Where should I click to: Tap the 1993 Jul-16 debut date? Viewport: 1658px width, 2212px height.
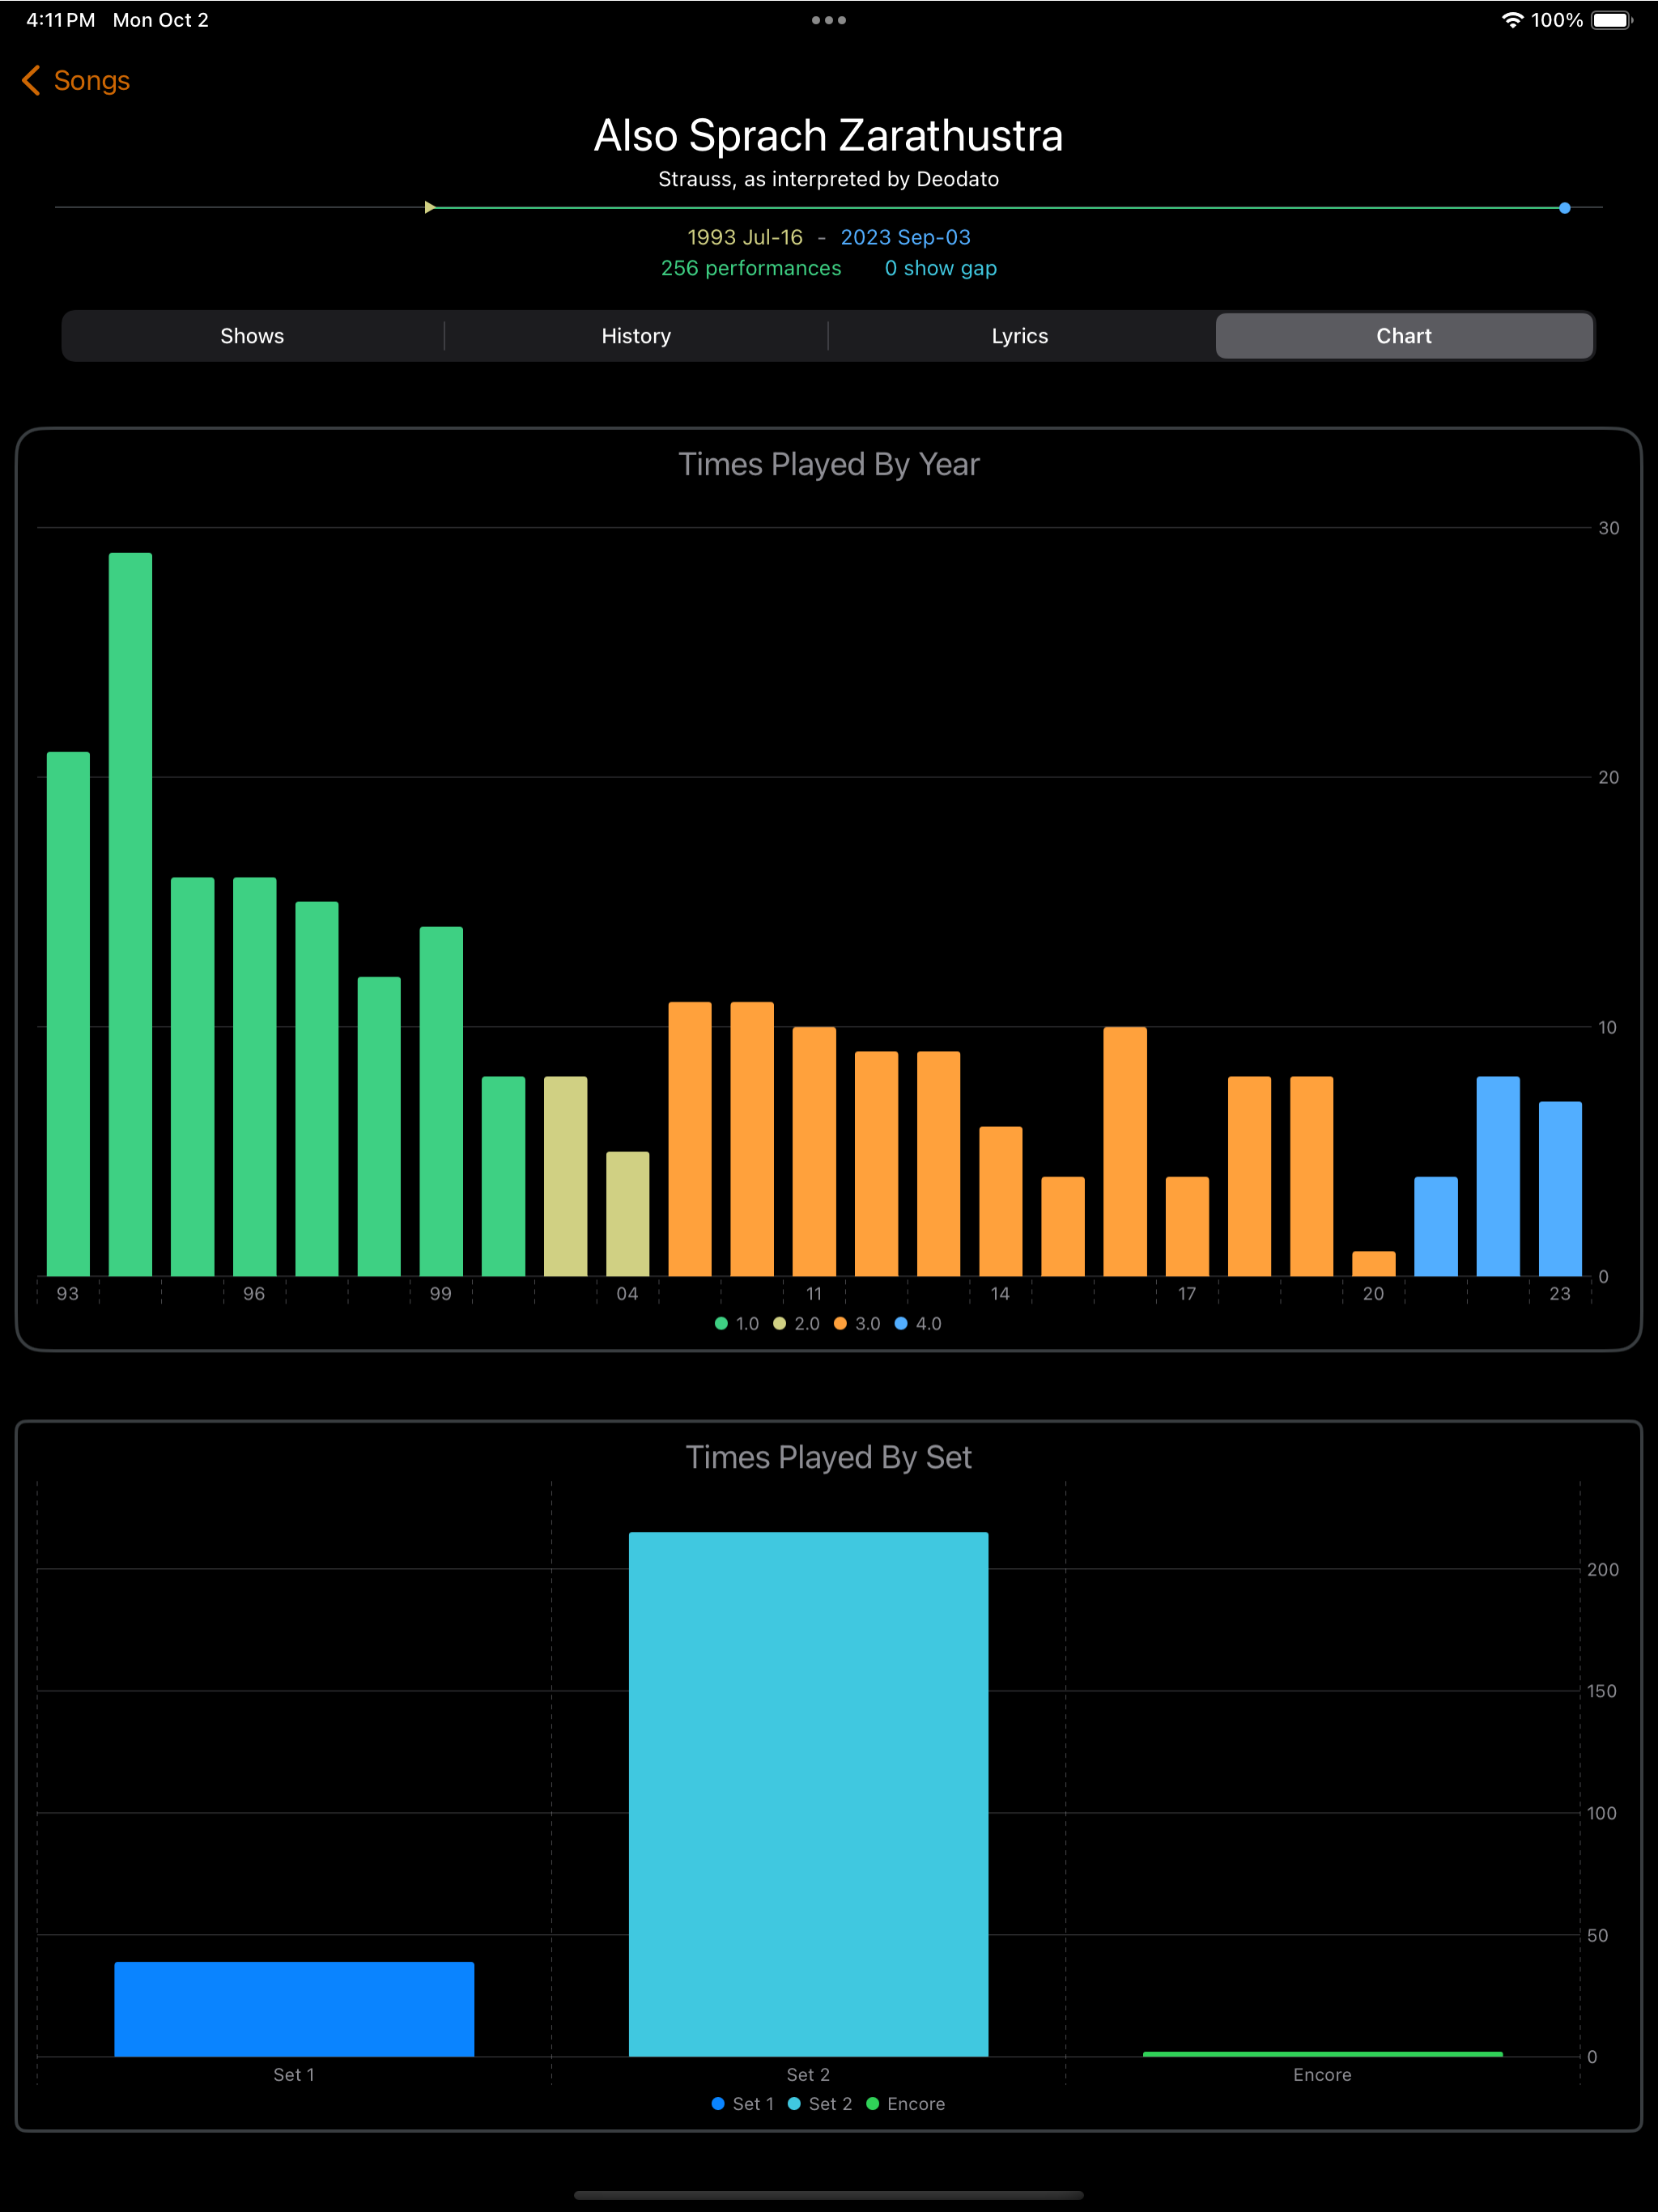[745, 237]
